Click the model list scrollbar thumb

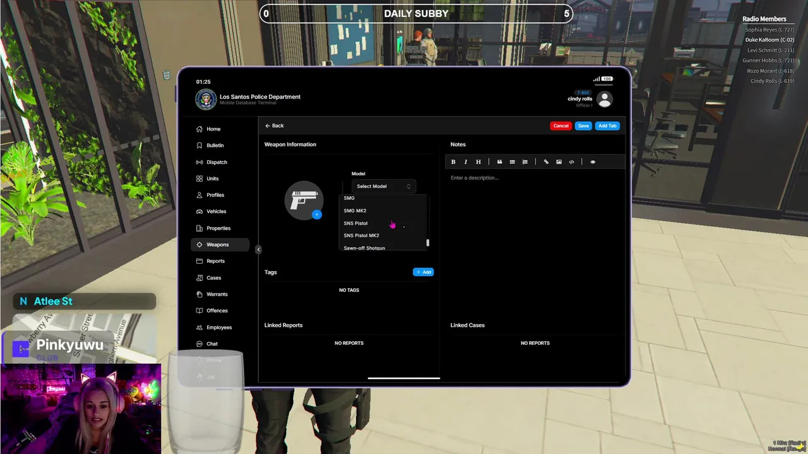pos(427,243)
